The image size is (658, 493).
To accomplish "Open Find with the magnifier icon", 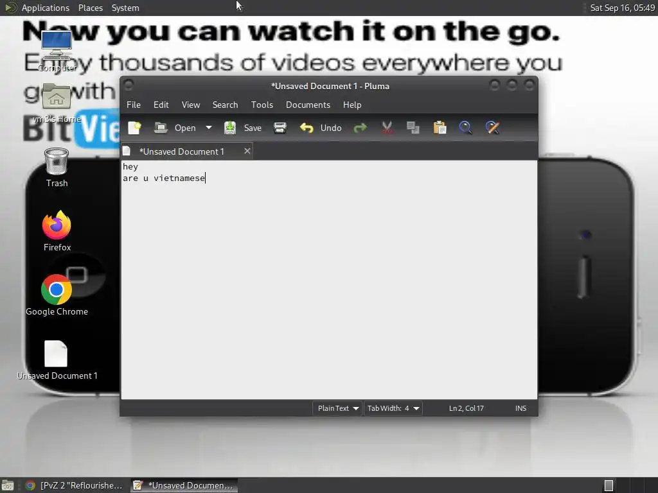I will [x=466, y=128].
